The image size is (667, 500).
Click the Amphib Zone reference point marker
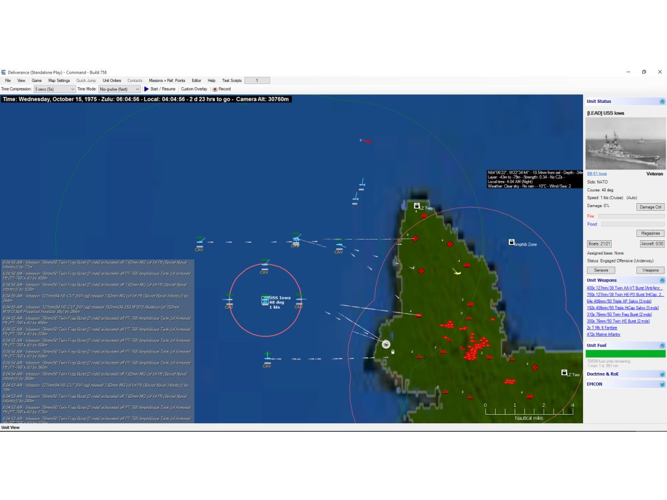512,242
